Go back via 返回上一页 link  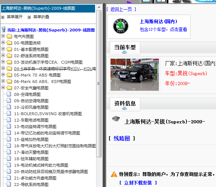click(x=121, y=9)
